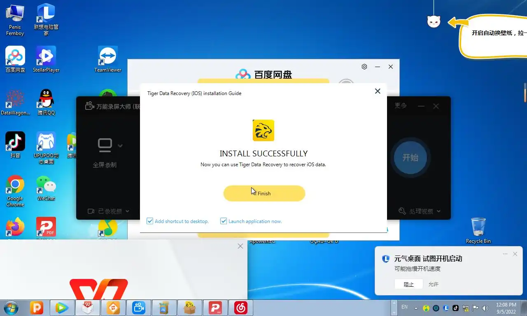Click 允许 in the 元气桌面 notification

(434, 284)
